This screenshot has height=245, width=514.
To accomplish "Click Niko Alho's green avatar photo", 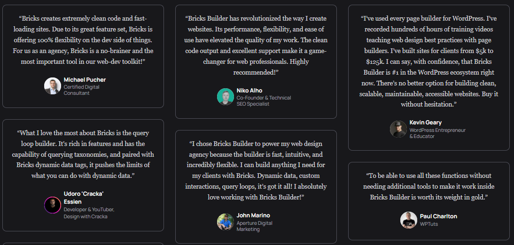I will tap(226, 97).
